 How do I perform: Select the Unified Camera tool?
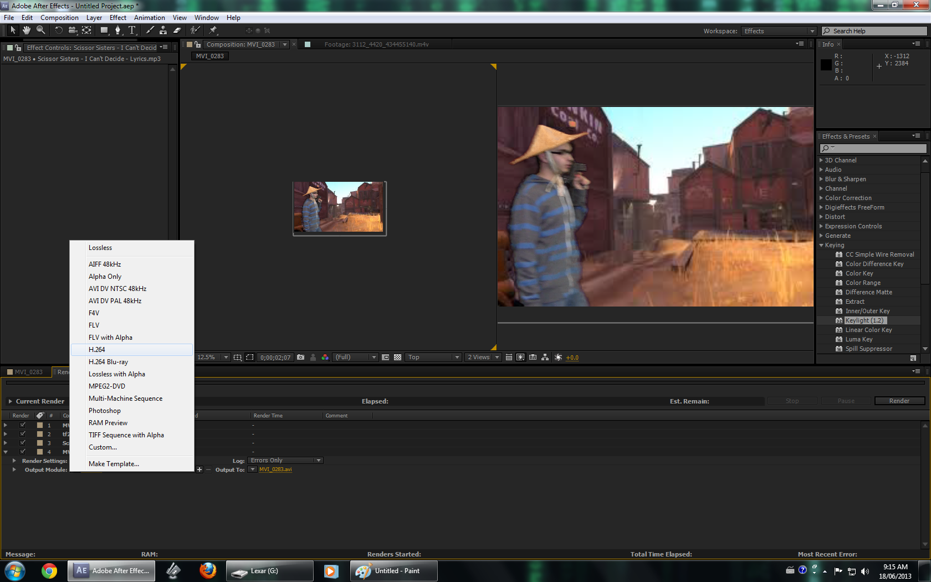pos(73,30)
